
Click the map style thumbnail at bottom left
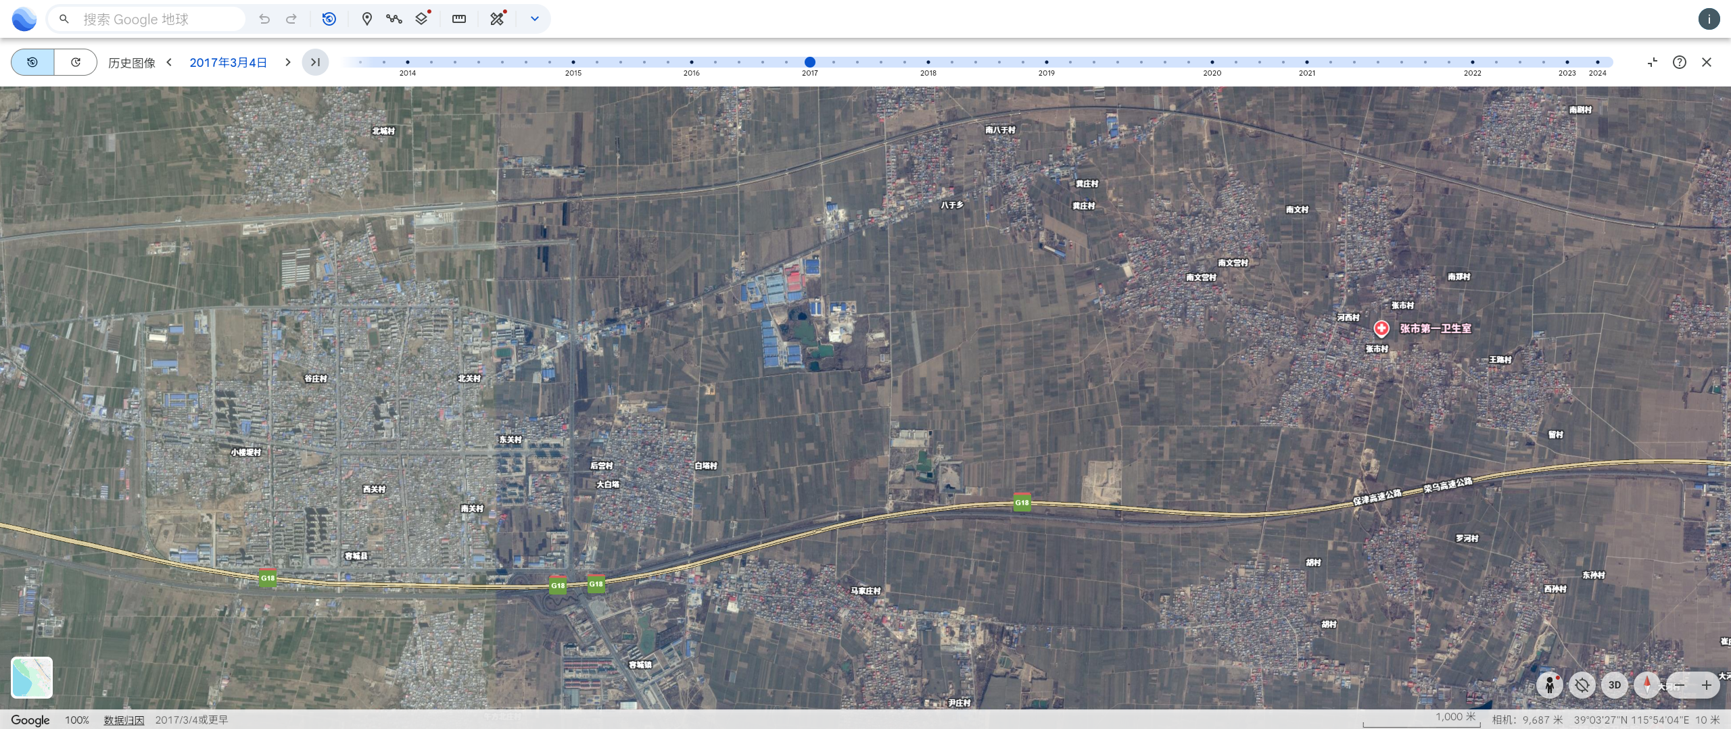pos(32,677)
